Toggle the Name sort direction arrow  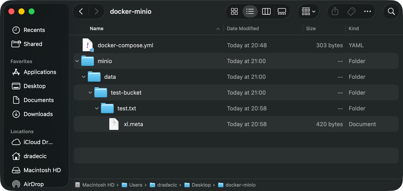218,29
